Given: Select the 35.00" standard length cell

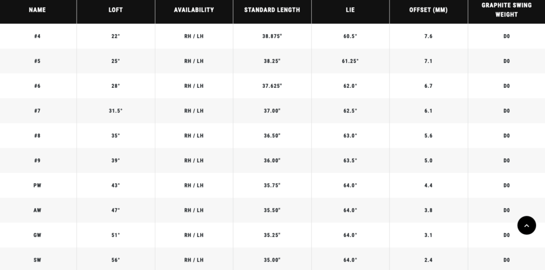Looking at the screenshot, I should 272,260.
